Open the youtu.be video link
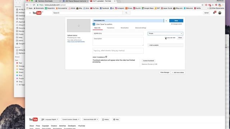Screen dimensions: 230x129 (x=76, y=42)
